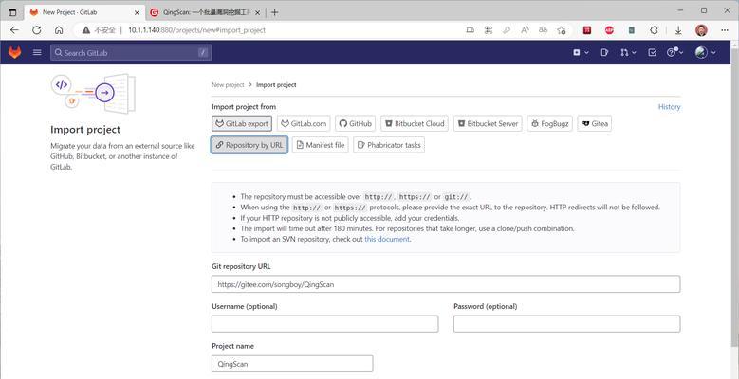Viewport: 739px width, 379px height.
Task: Open the saved passwords key icon
Action: [x=507, y=30]
